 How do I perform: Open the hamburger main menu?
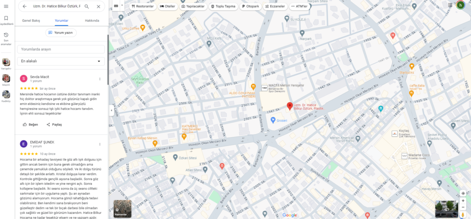[6, 6]
